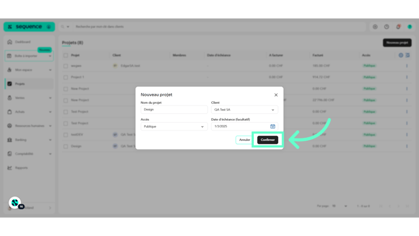The image size is (419, 236).
Task: Open the user profile chevron at the bottom of the sidebar
Action: click(50, 208)
